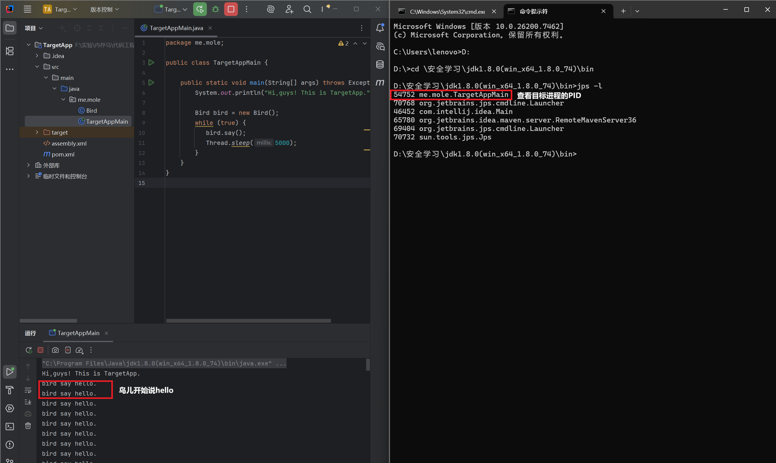Open the Notifications bell panel
776x463 pixels.
(x=380, y=28)
